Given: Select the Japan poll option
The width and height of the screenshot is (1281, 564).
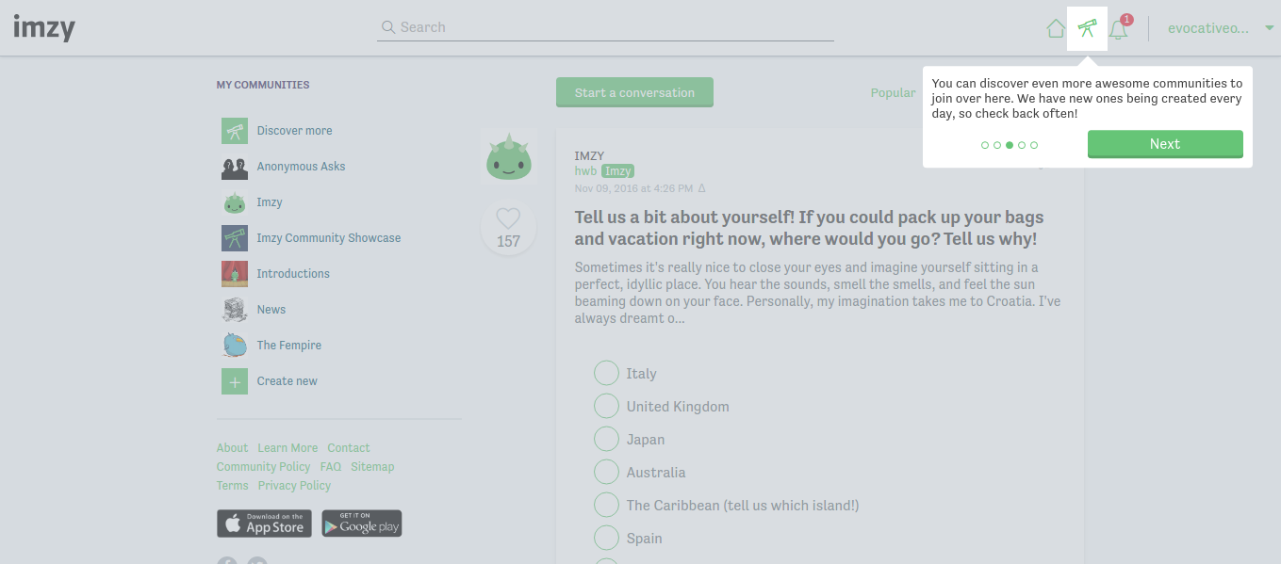Looking at the screenshot, I should (x=606, y=439).
